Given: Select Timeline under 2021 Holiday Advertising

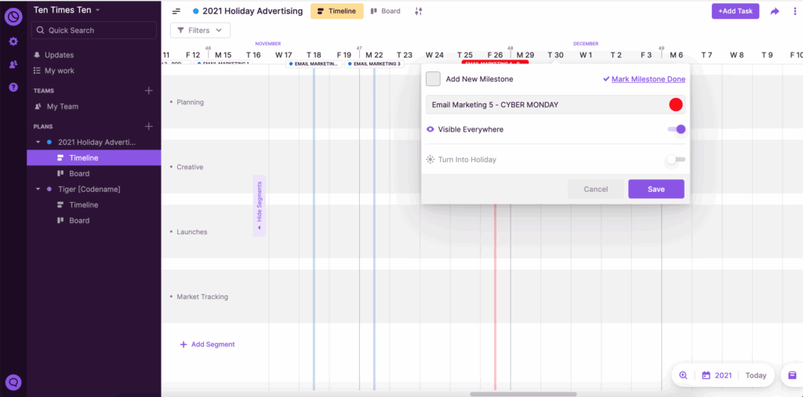Looking at the screenshot, I should (94, 157).
